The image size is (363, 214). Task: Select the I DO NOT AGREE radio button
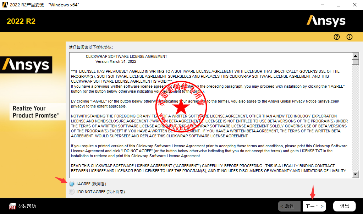[72, 192]
